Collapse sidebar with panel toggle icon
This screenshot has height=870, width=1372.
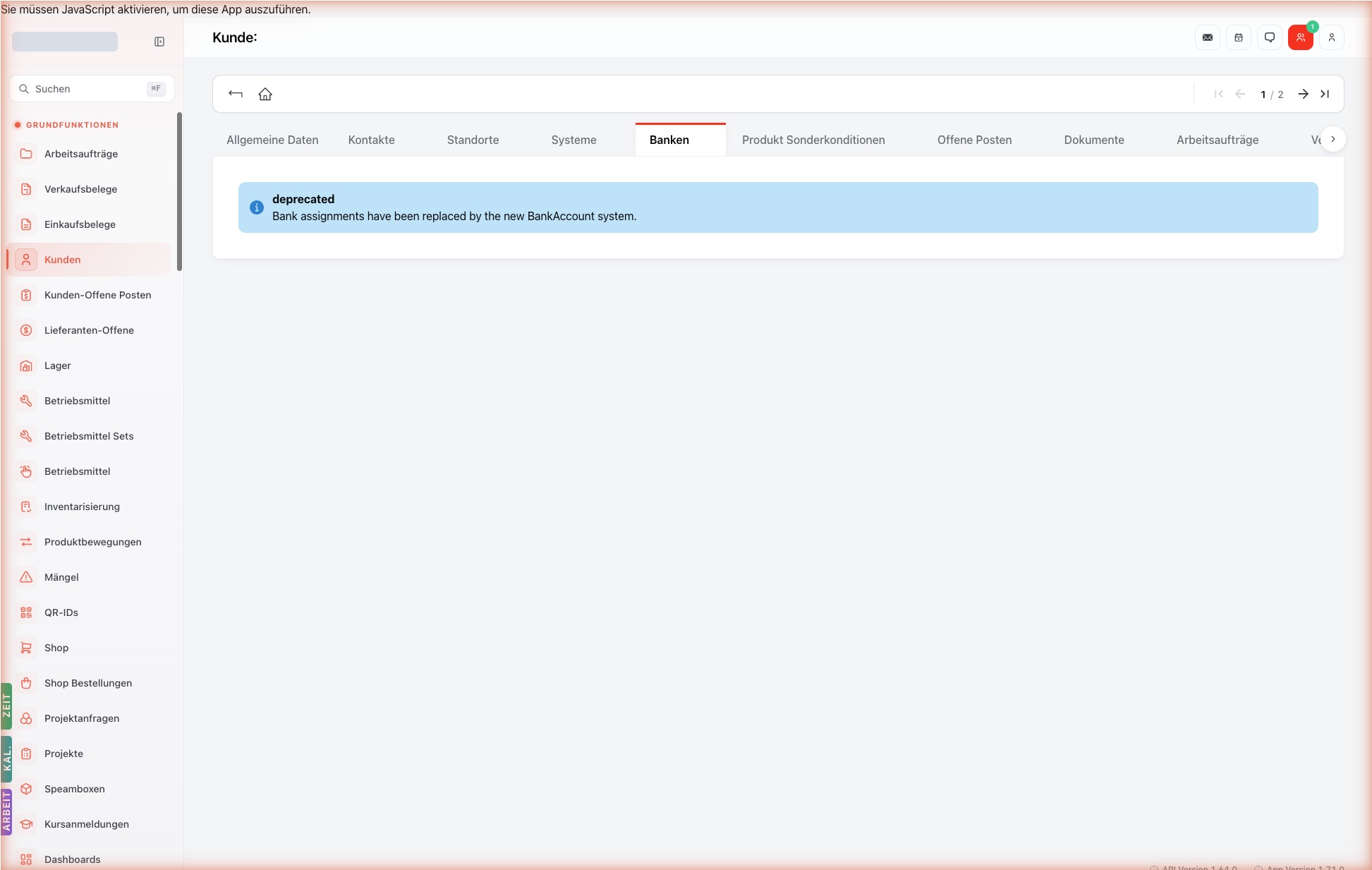click(159, 42)
